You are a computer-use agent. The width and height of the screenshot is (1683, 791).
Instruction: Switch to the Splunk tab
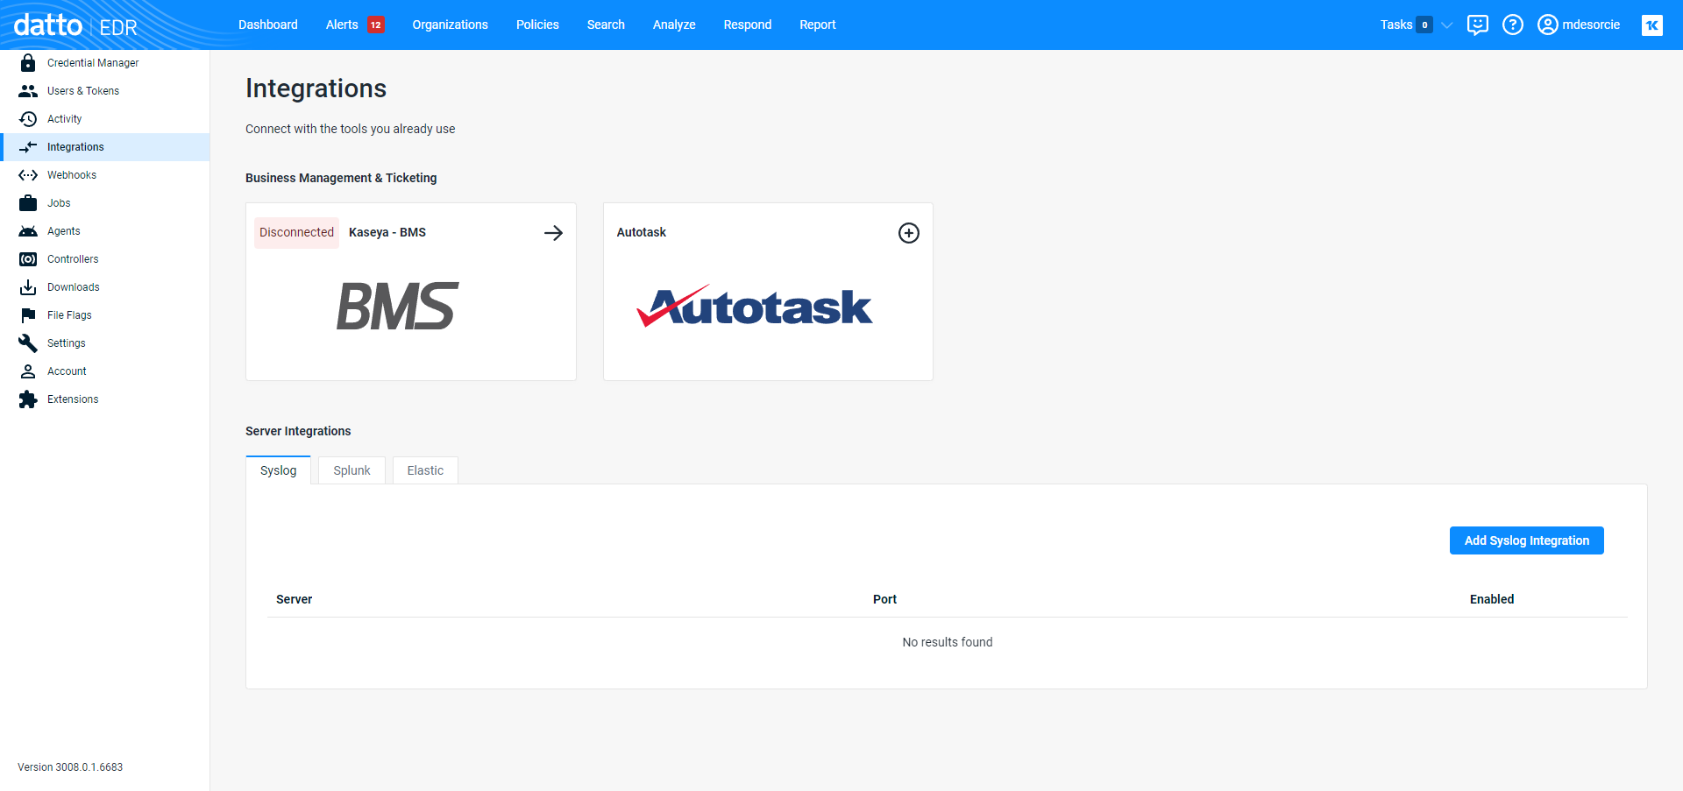(352, 470)
